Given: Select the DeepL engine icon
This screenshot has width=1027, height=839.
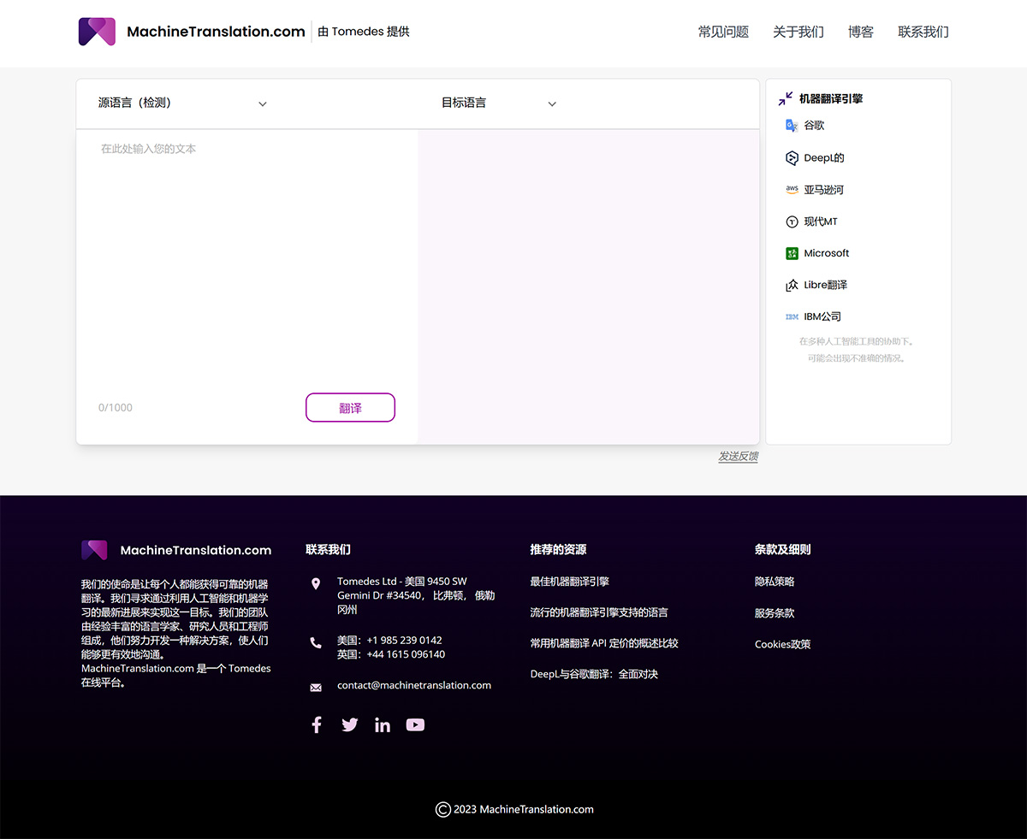Looking at the screenshot, I should click(791, 157).
